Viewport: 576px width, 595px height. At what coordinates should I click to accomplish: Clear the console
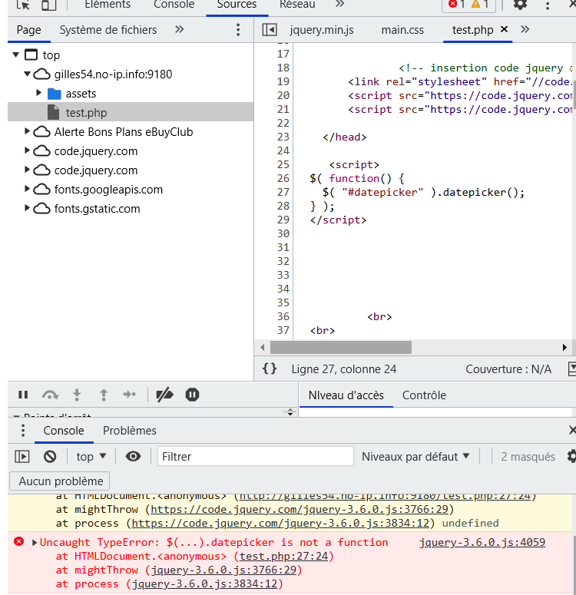tap(50, 456)
